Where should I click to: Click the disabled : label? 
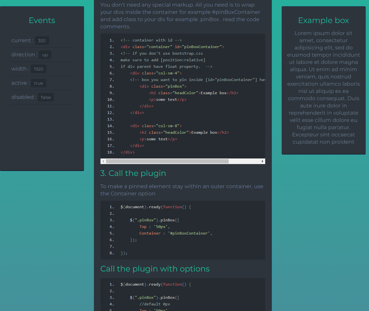tap(24, 97)
